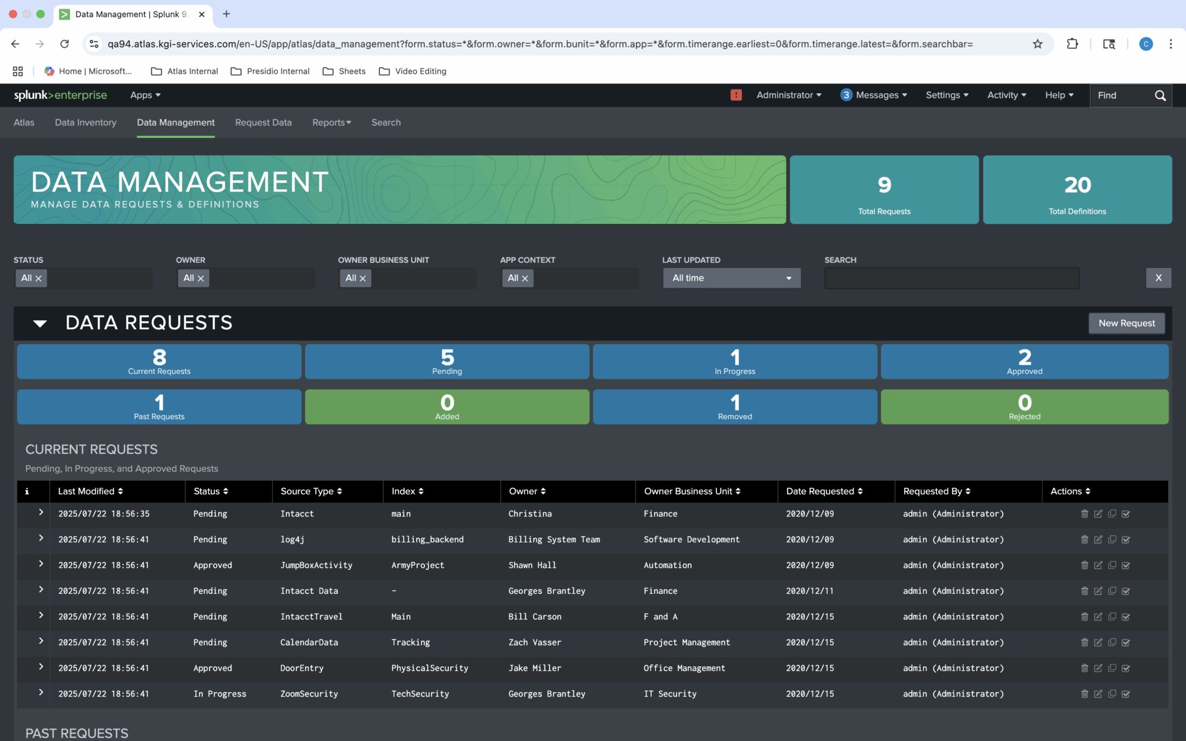Toggle approval on the JumpBoxActivity row
Image resolution: width=1186 pixels, height=741 pixels.
1126,565
